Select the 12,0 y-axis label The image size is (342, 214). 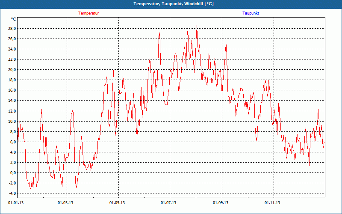12,111
